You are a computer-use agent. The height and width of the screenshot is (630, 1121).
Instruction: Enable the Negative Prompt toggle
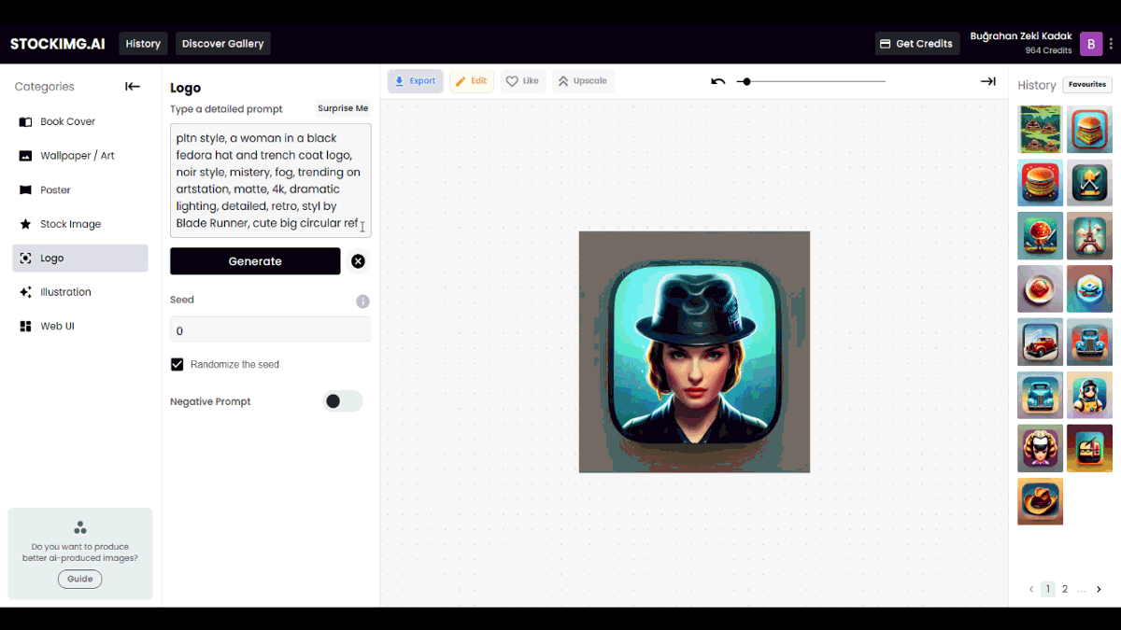click(x=342, y=400)
